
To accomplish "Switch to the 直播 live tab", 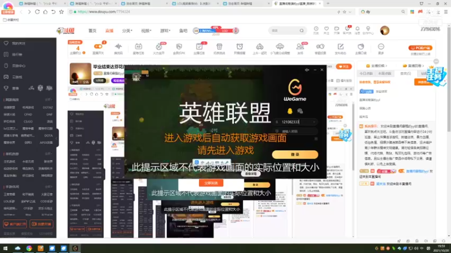I will (x=109, y=31).
